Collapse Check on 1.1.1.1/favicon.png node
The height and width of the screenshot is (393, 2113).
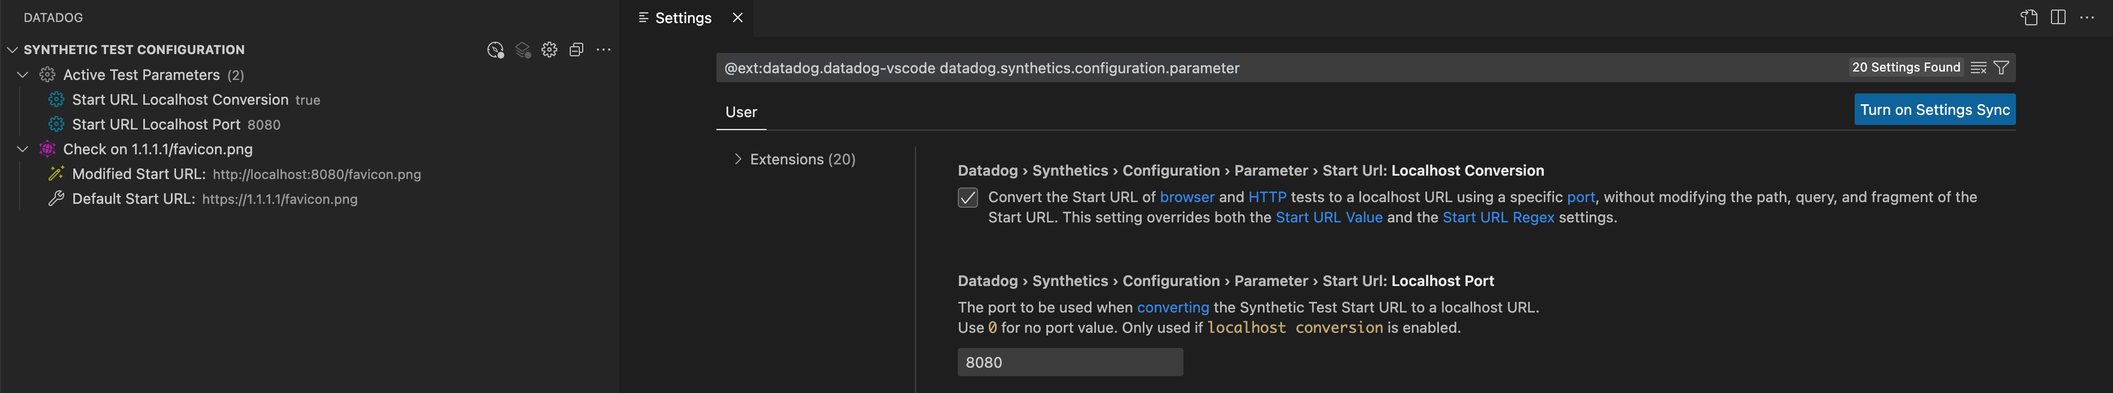pyautogui.click(x=23, y=150)
